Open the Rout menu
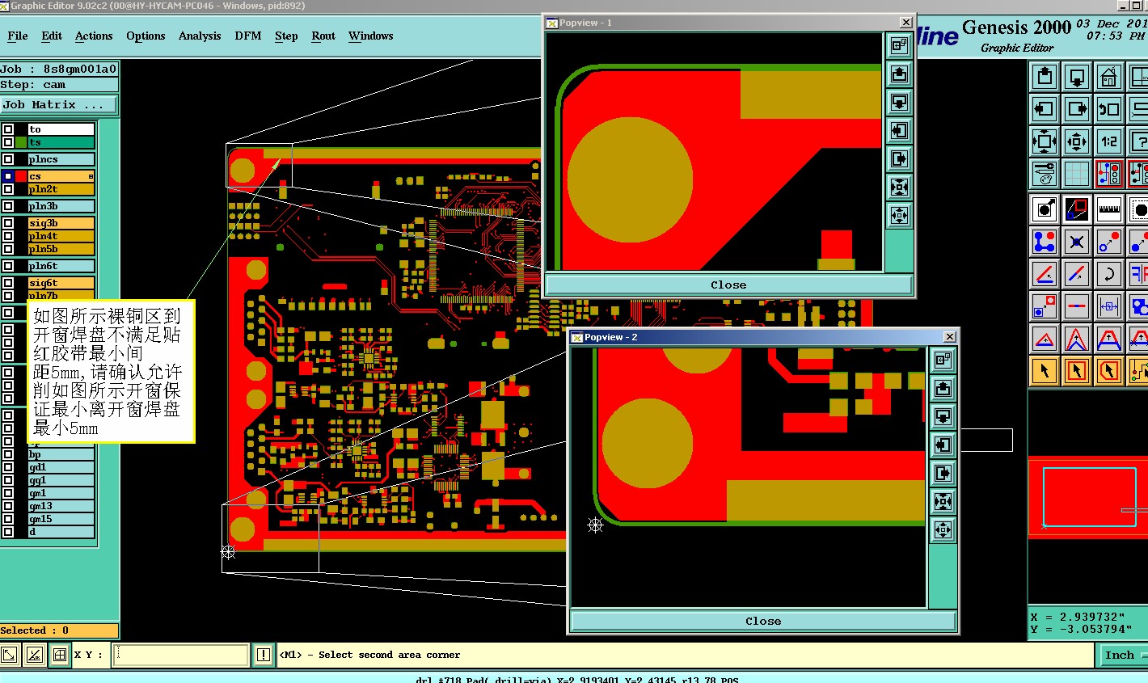 coord(323,36)
